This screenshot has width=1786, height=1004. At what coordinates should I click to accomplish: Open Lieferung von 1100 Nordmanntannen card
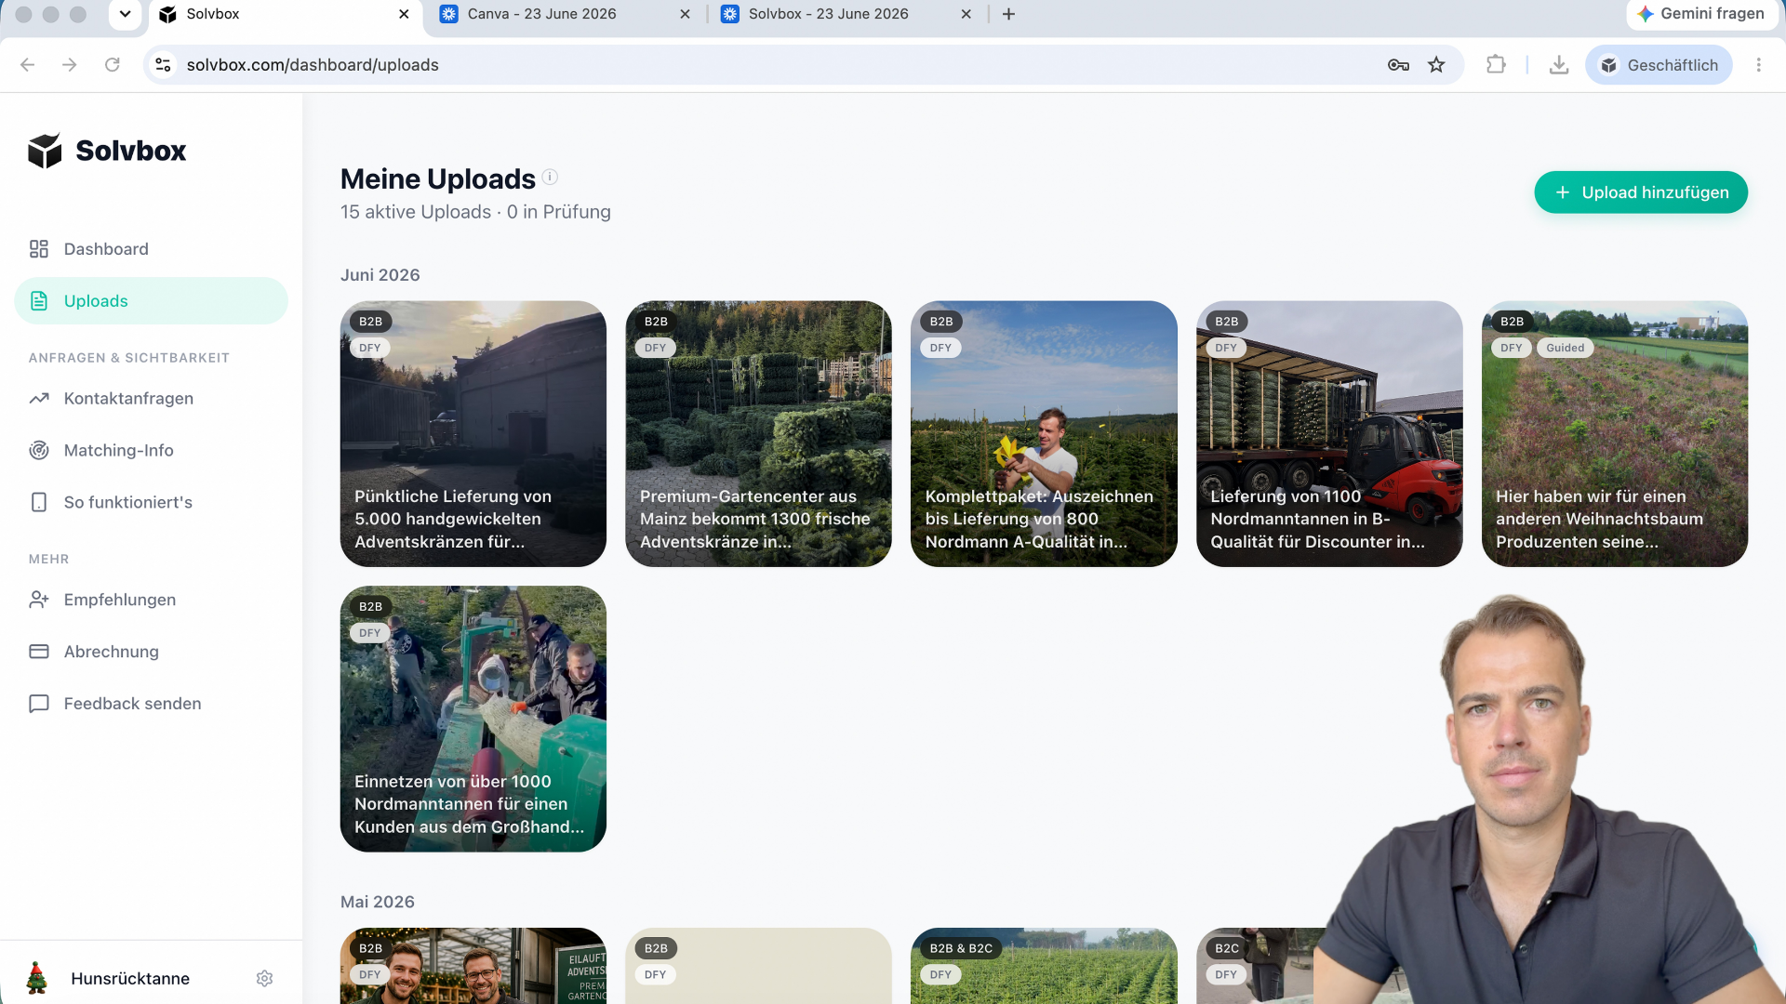(x=1329, y=434)
